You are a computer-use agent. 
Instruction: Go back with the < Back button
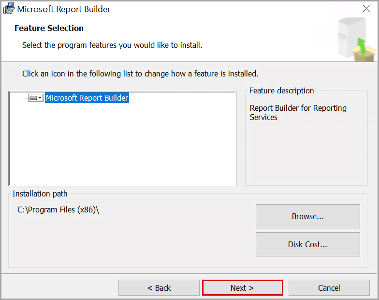159,288
